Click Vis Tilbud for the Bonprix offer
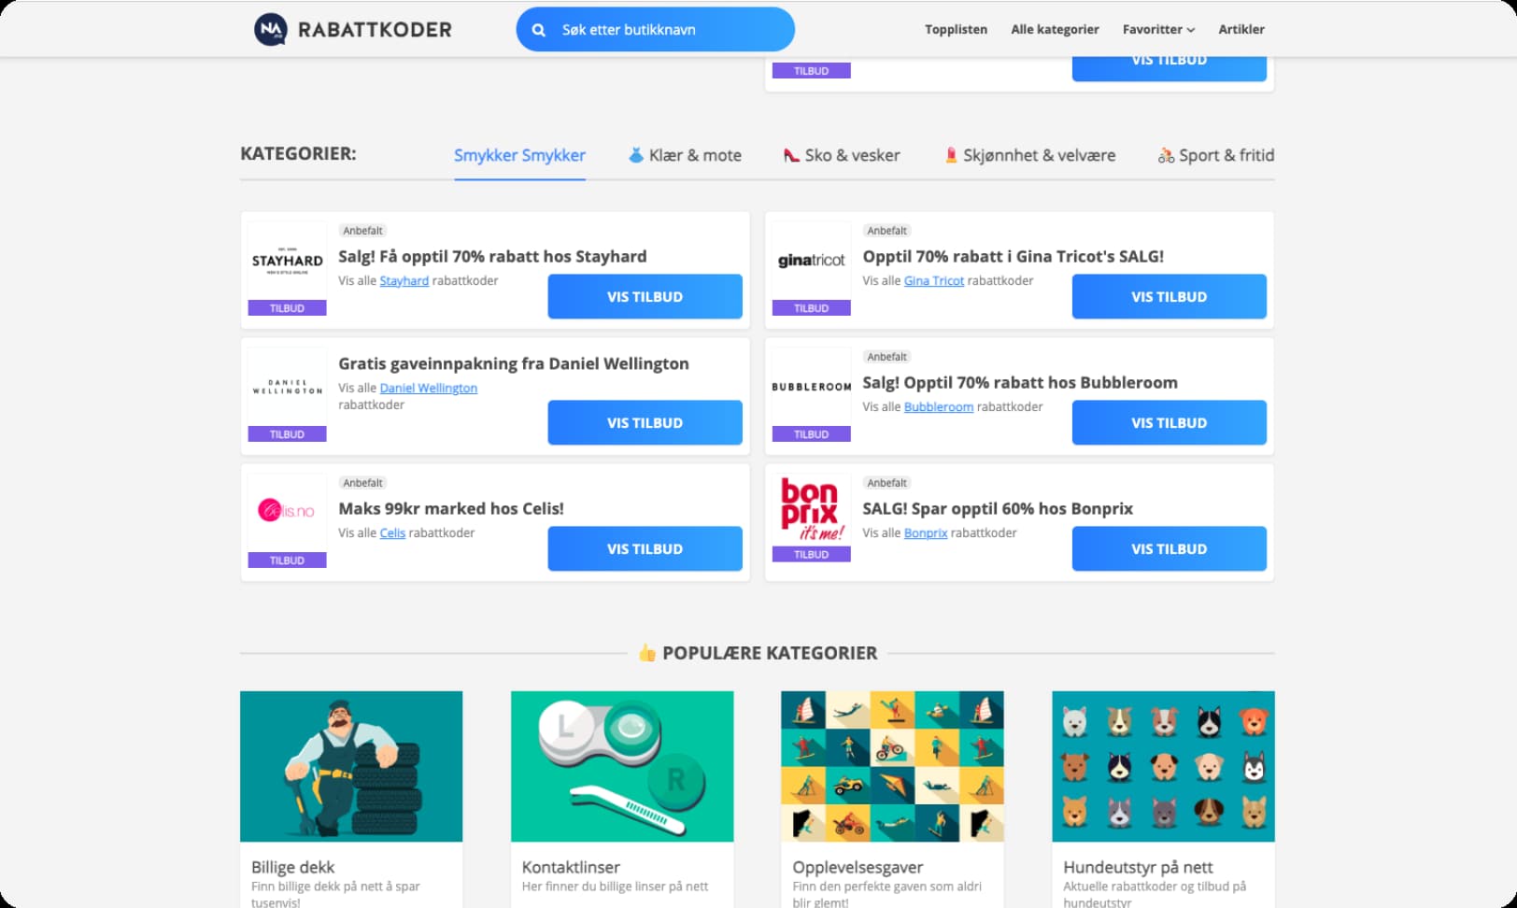This screenshot has height=908, width=1517. 1169,548
